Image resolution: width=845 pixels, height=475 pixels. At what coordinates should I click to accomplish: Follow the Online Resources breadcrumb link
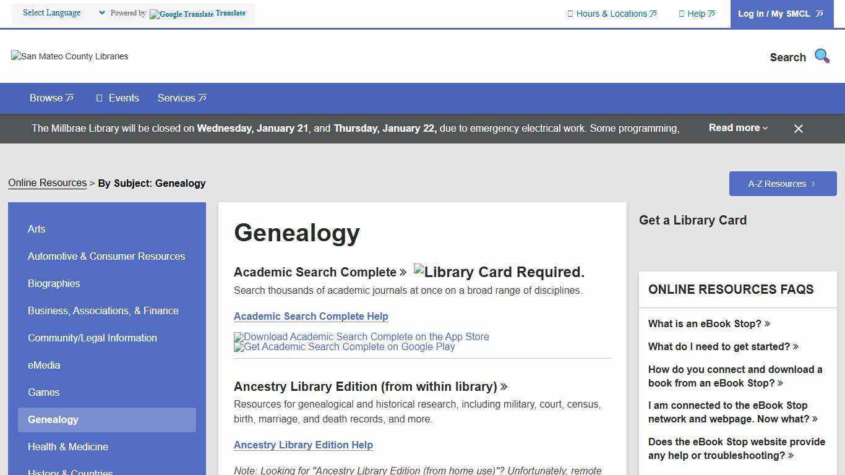[47, 182]
